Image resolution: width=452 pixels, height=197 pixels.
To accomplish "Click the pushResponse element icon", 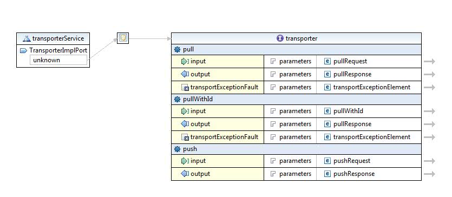I will tap(327, 174).
